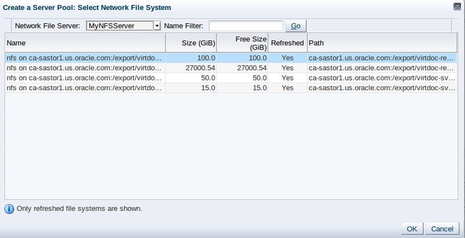
Task: Sort by the Name column header
Action: pos(85,43)
